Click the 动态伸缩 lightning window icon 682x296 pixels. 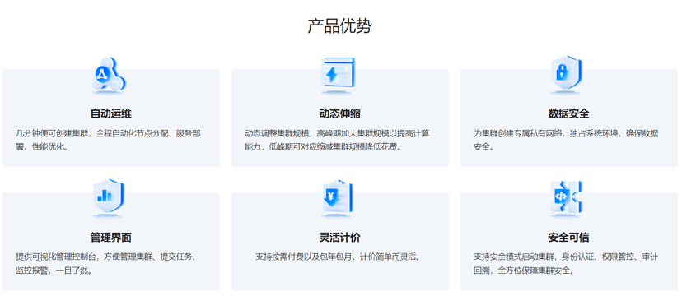pos(338,75)
